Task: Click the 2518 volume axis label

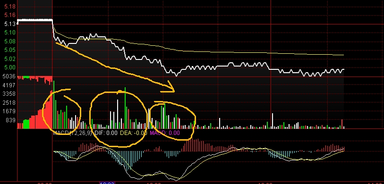Action: tap(9, 103)
